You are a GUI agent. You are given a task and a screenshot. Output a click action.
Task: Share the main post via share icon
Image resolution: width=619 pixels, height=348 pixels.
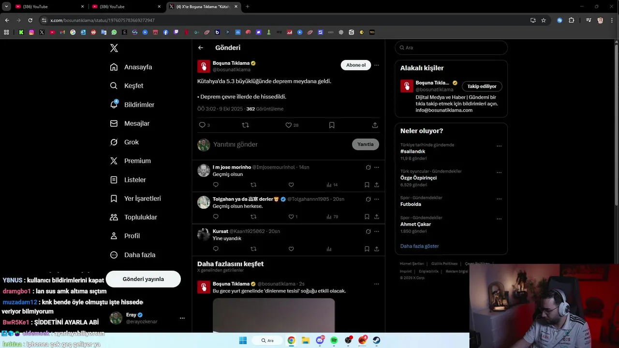click(x=375, y=125)
